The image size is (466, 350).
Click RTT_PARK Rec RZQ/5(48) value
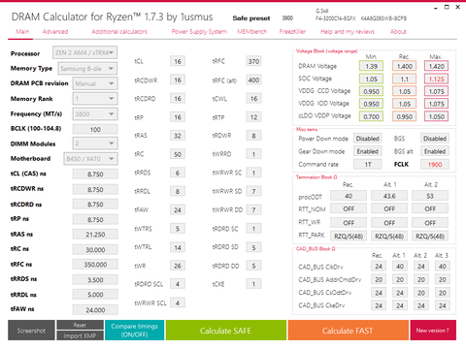pyautogui.click(x=349, y=237)
